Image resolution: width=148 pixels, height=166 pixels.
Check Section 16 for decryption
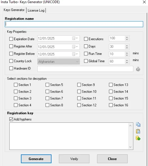pyautogui.click(x=111, y=105)
